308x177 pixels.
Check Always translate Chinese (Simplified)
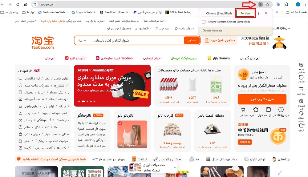click(x=204, y=22)
